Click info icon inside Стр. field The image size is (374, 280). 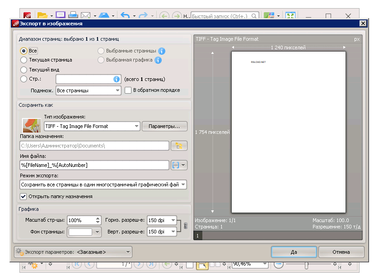[x=117, y=79]
